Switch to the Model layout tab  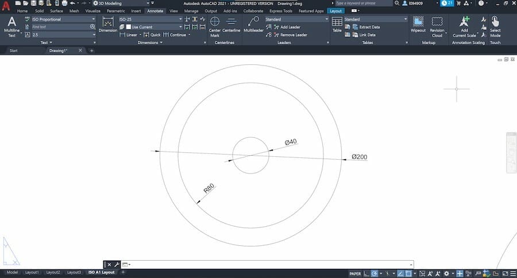[12, 272]
